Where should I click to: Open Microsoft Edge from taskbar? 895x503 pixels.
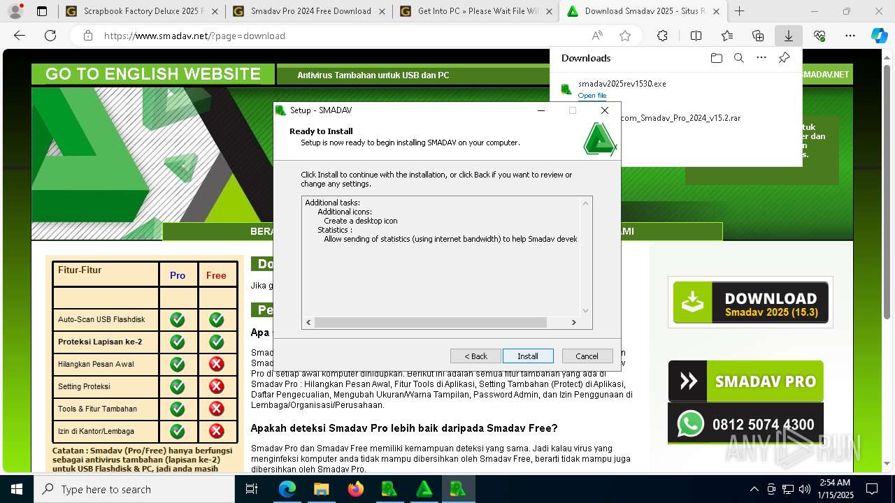pos(287,489)
